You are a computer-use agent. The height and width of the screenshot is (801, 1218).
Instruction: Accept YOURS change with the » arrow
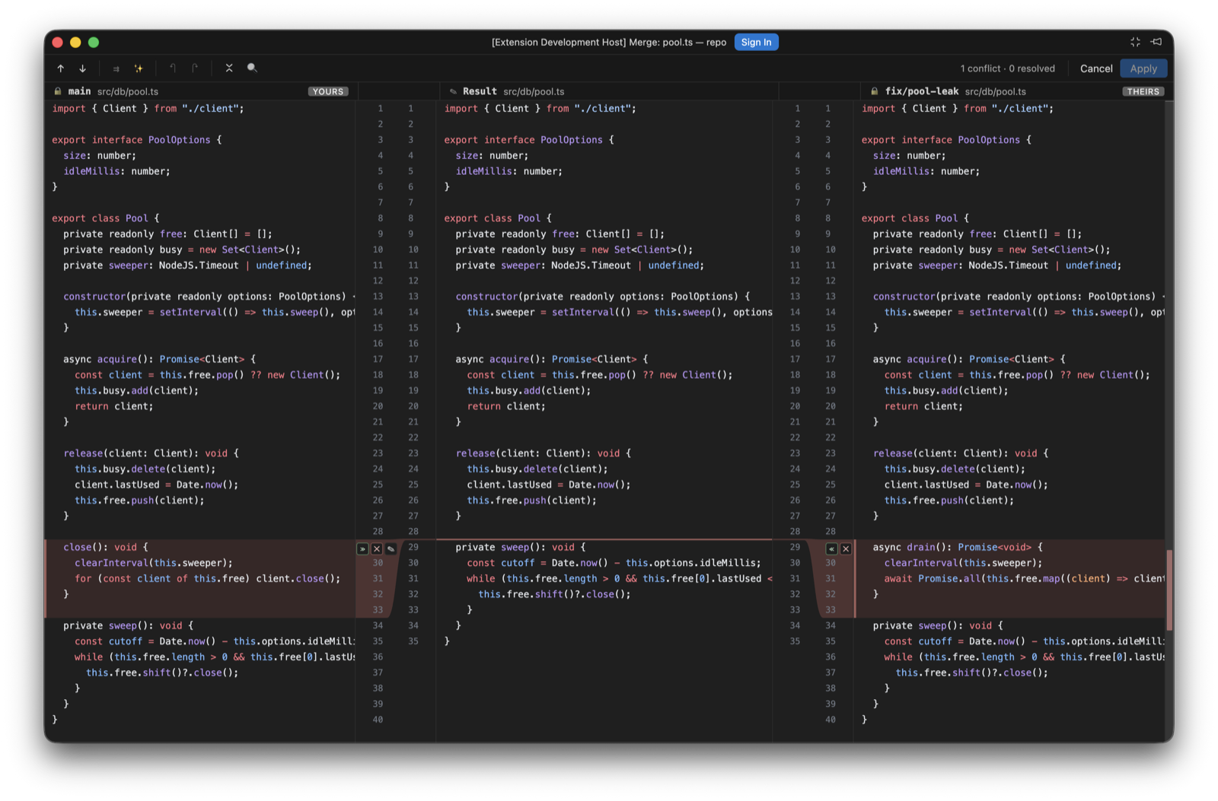[x=362, y=548]
